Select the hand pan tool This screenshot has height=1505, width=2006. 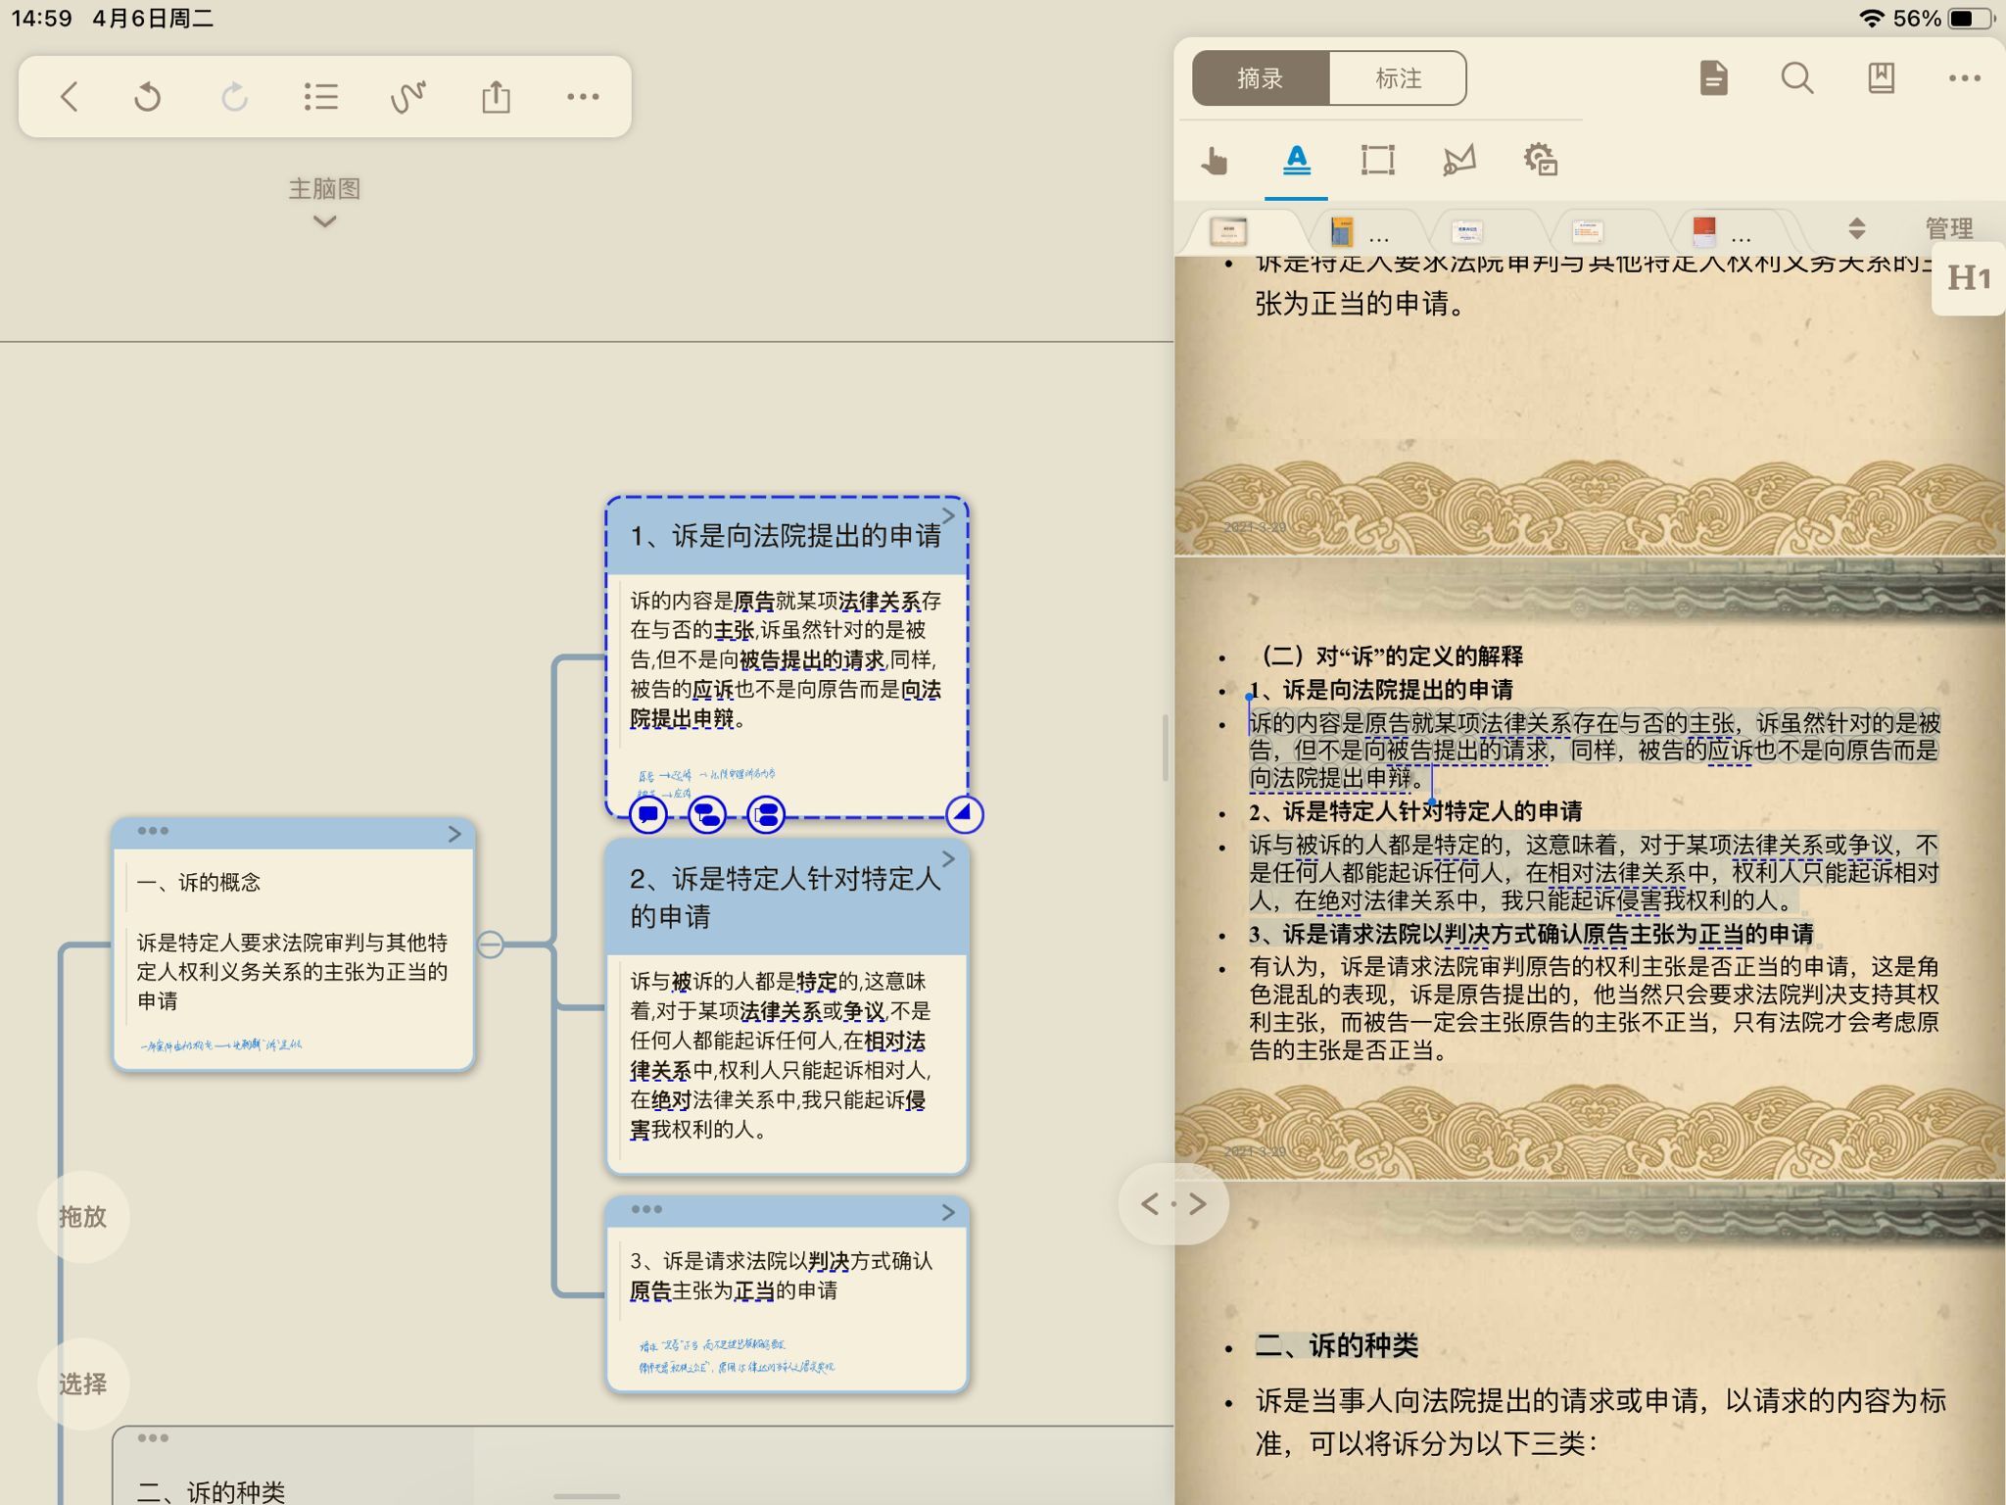click(1215, 160)
